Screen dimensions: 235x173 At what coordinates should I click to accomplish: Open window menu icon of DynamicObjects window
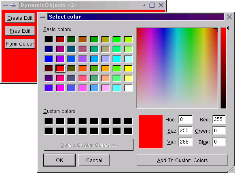click(6, 5)
